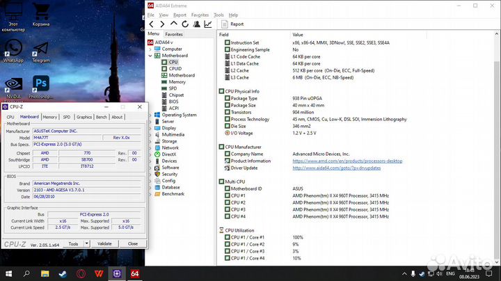Click the CPU-Z Tools button
This screenshot has width=501, height=281.
tap(73, 244)
